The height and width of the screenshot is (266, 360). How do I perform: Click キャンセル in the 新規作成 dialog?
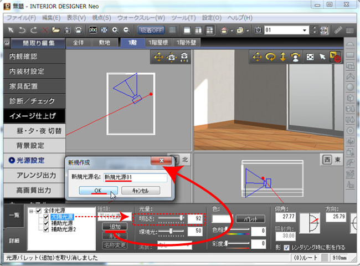(140, 190)
